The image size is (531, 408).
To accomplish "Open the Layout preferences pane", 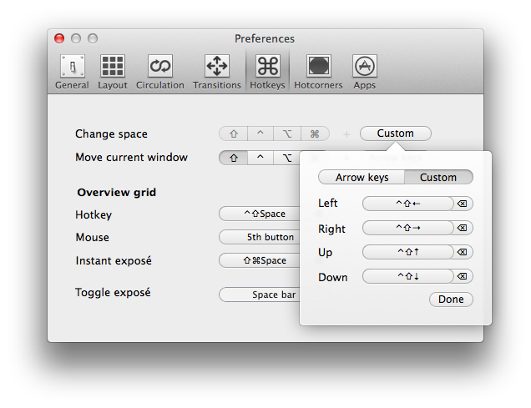I will pos(113,72).
